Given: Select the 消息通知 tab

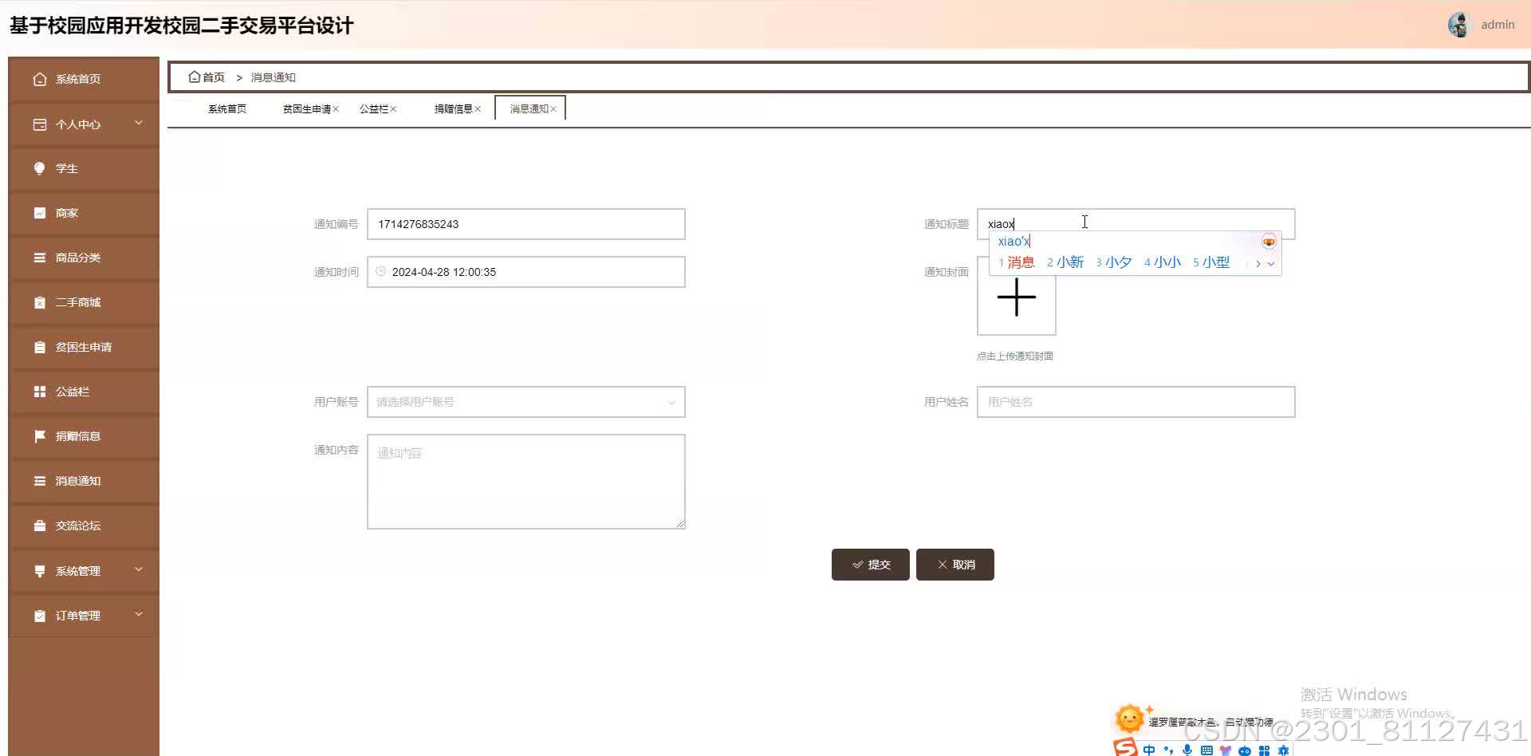Looking at the screenshot, I should (529, 108).
